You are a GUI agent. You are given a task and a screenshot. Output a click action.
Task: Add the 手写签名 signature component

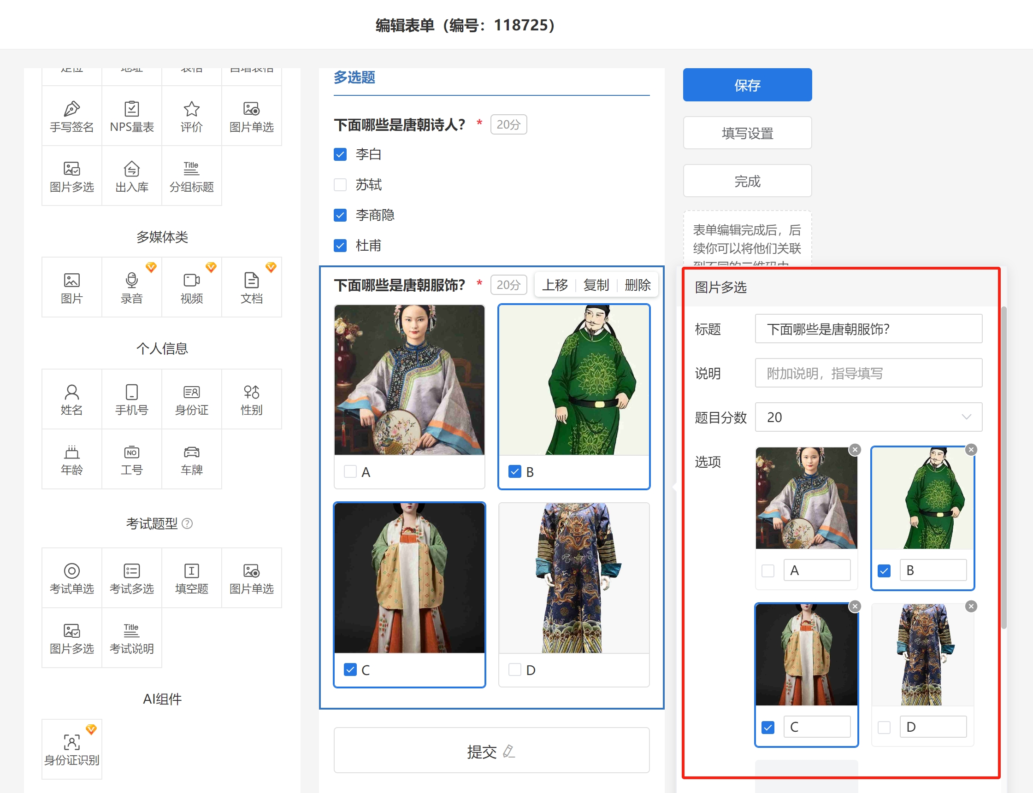coord(72,116)
